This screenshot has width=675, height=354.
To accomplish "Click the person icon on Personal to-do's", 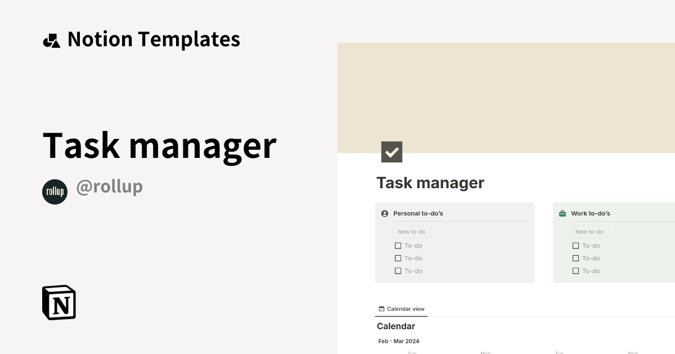I will pos(384,214).
